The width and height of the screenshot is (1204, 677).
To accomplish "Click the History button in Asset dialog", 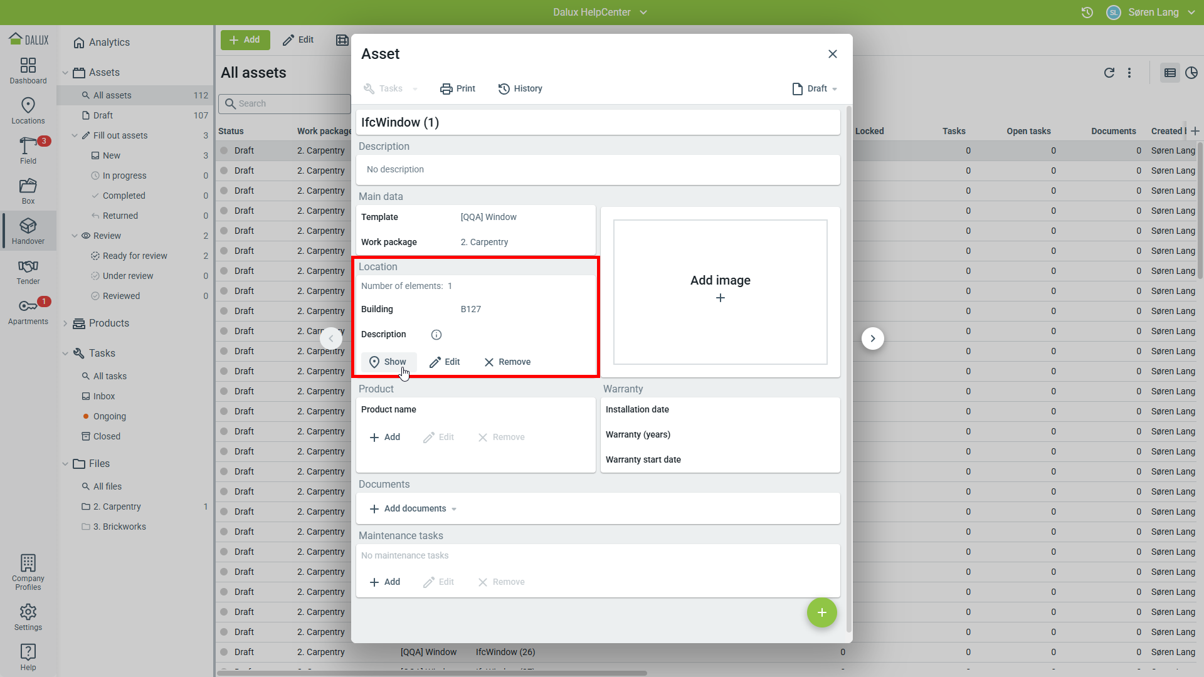I will pyautogui.click(x=520, y=88).
